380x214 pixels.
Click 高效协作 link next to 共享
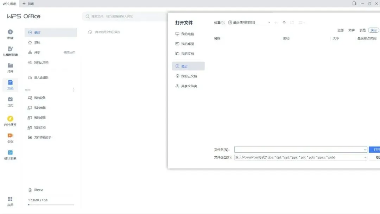[69, 52]
